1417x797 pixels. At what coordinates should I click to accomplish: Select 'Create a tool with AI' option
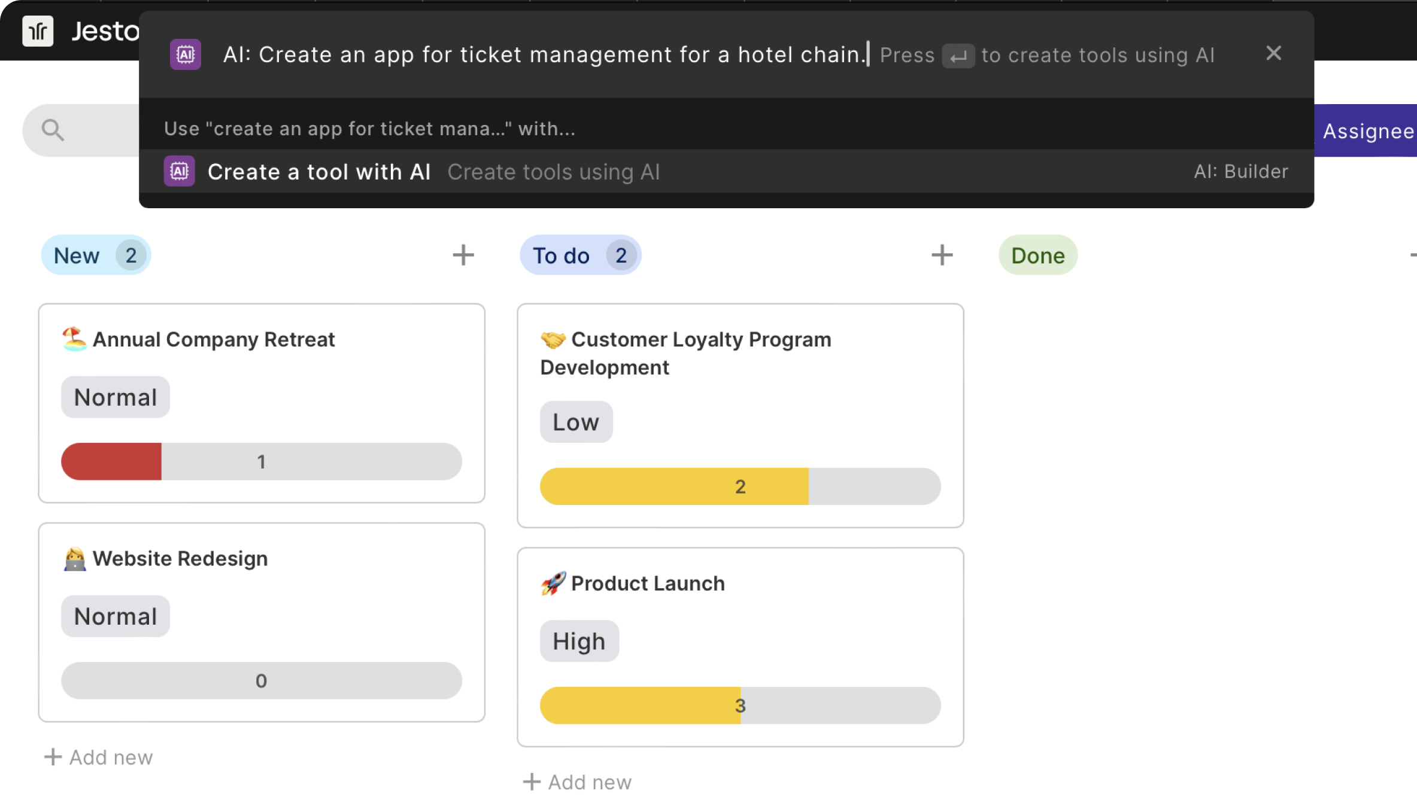coord(318,172)
